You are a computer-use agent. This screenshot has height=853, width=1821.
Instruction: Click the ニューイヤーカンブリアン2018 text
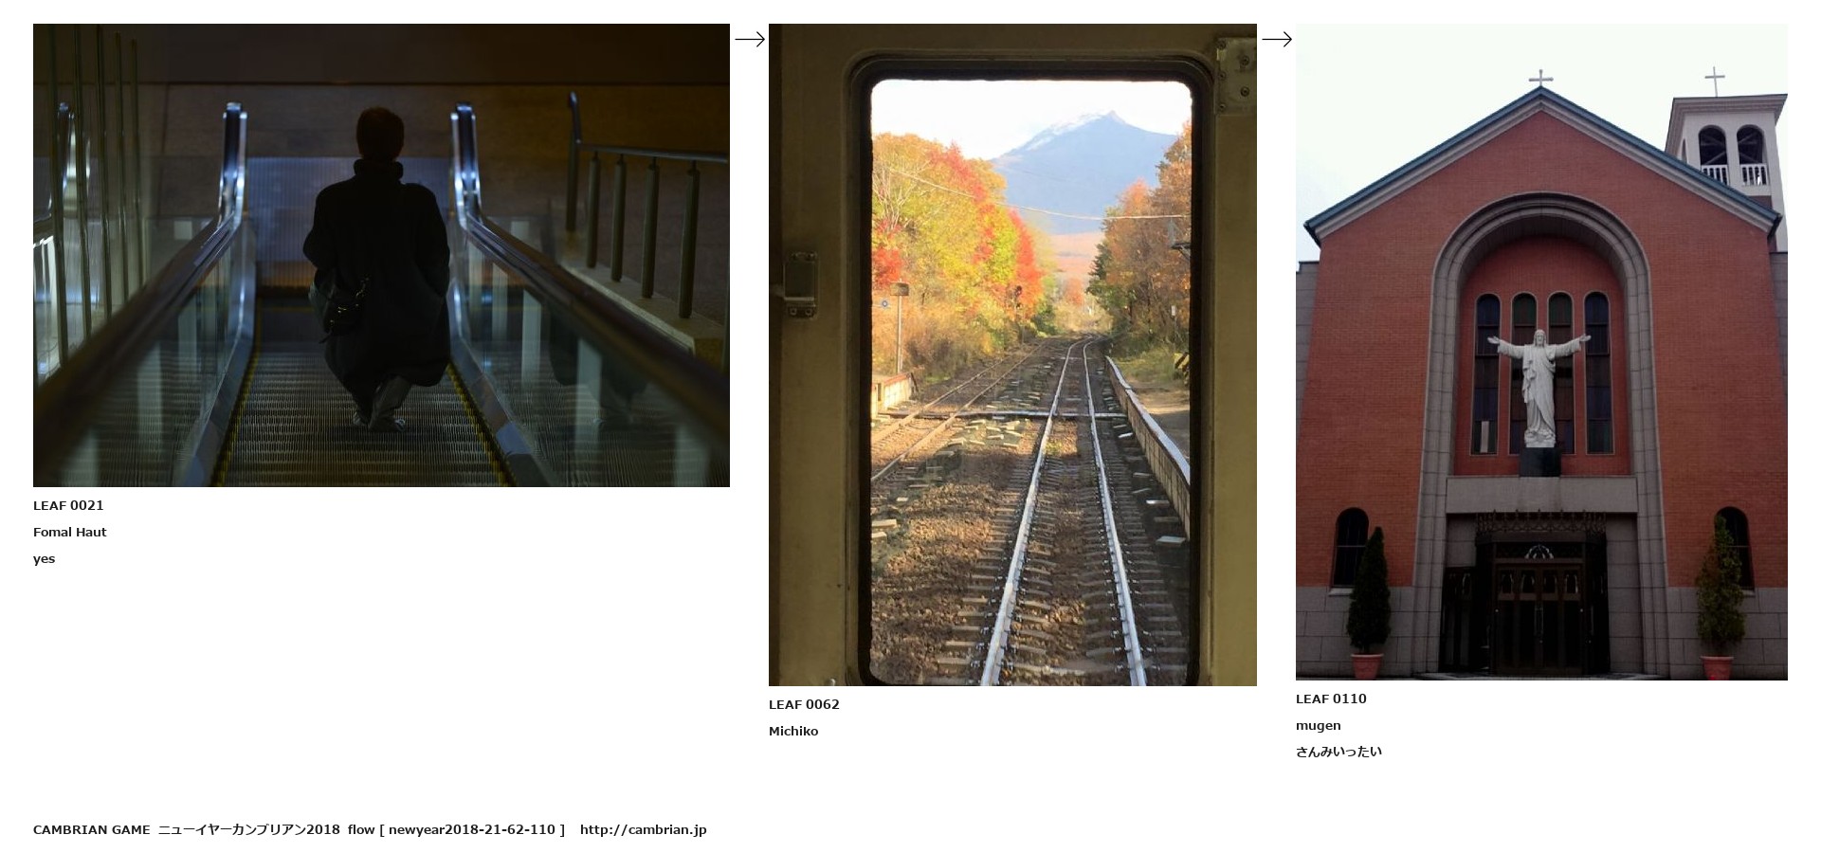pyautogui.click(x=248, y=829)
